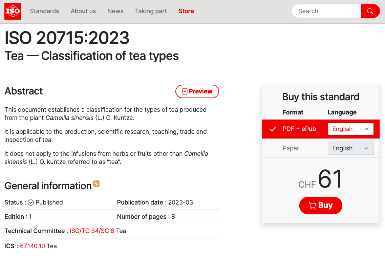This screenshot has height=256, width=385.
Task: Expand the chevron on Paper English selector
Action: click(366, 148)
